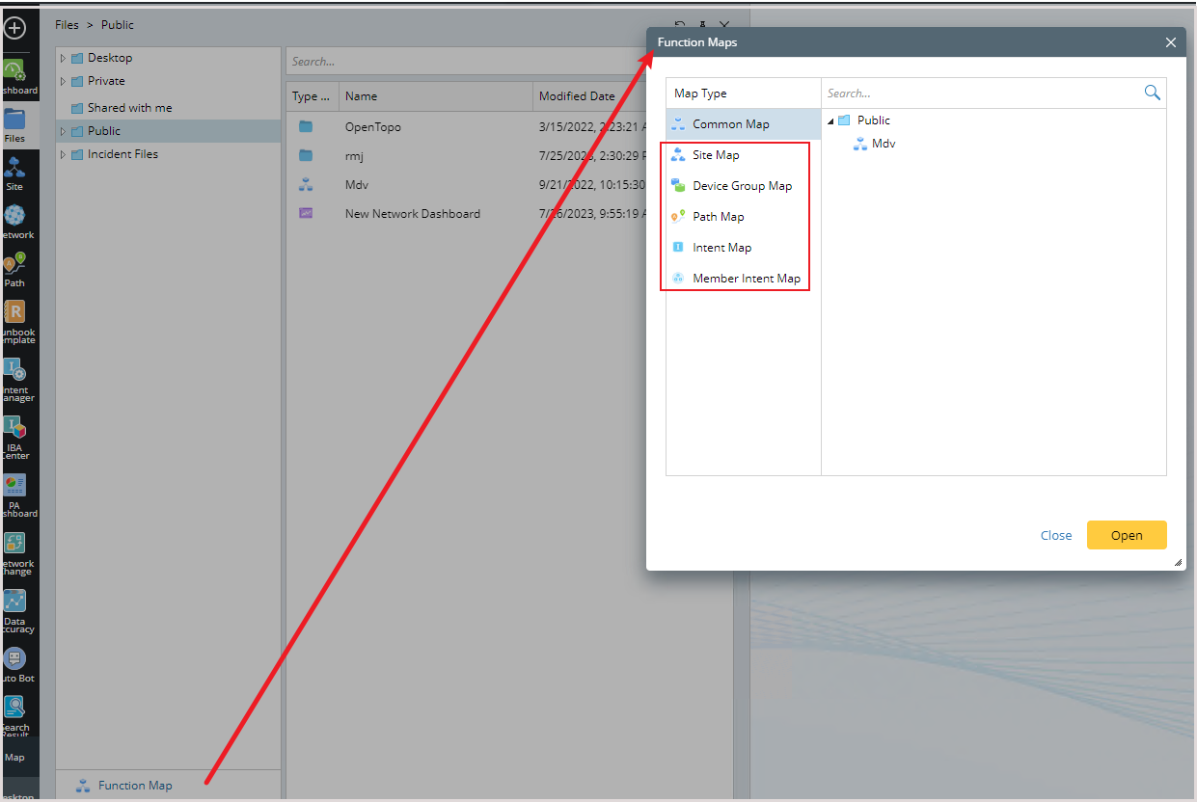Select the Mdv file name in list
This screenshot has height=802, width=1197.
pos(357,185)
